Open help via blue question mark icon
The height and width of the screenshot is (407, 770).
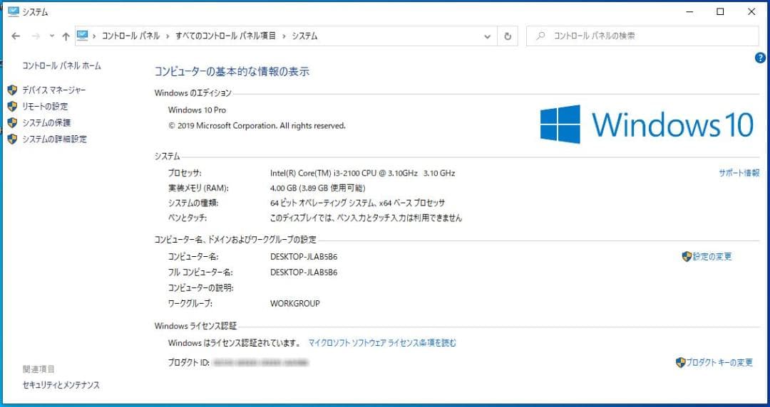pyautogui.click(x=760, y=58)
